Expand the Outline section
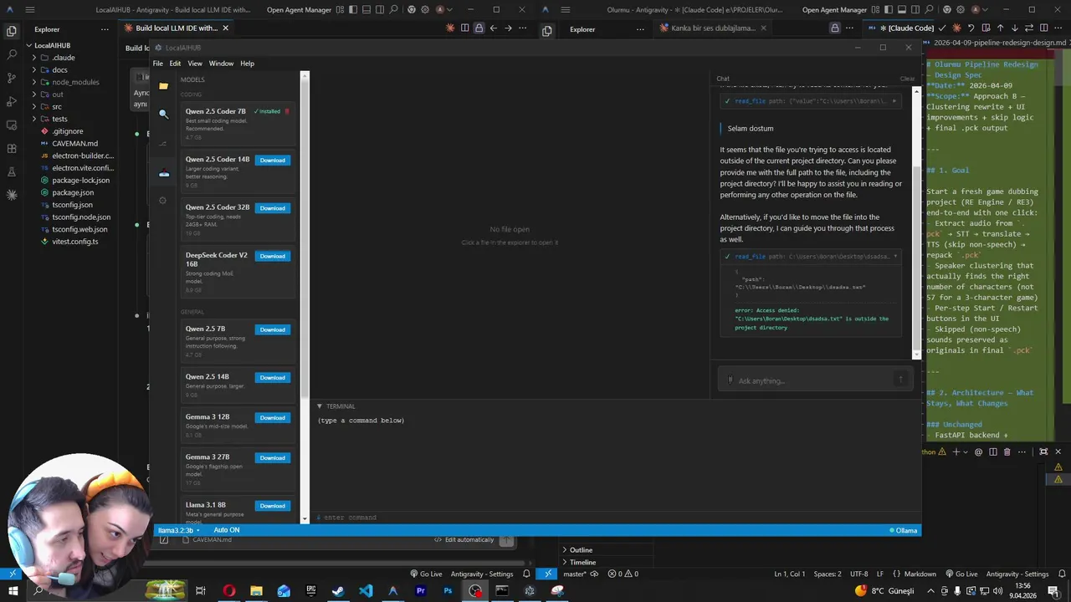 point(581,550)
